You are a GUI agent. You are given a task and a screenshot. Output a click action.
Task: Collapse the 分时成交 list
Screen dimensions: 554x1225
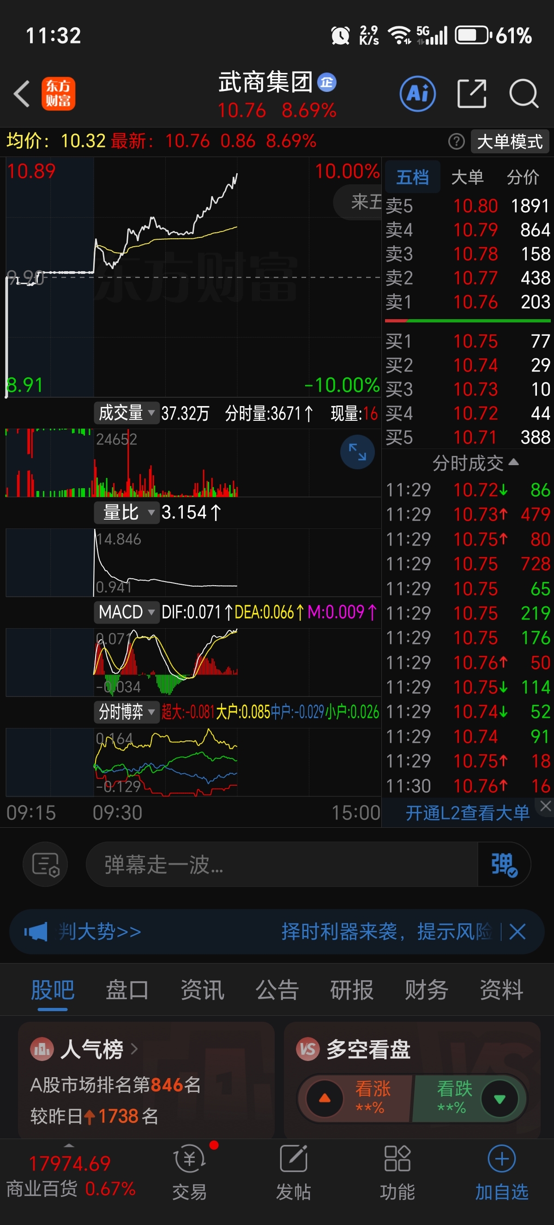pyautogui.click(x=513, y=462)
